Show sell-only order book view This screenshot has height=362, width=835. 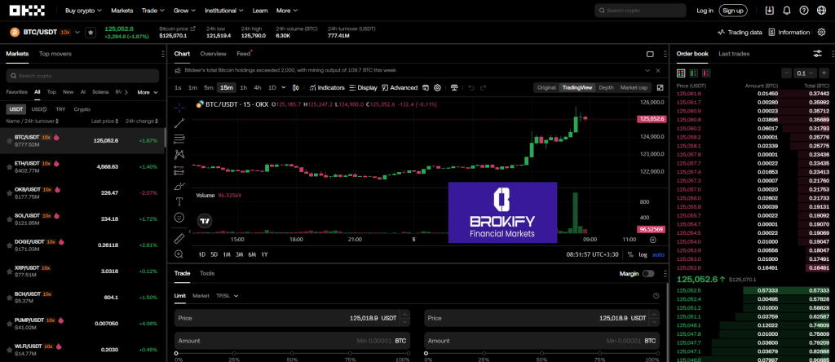tap(707, 73)
